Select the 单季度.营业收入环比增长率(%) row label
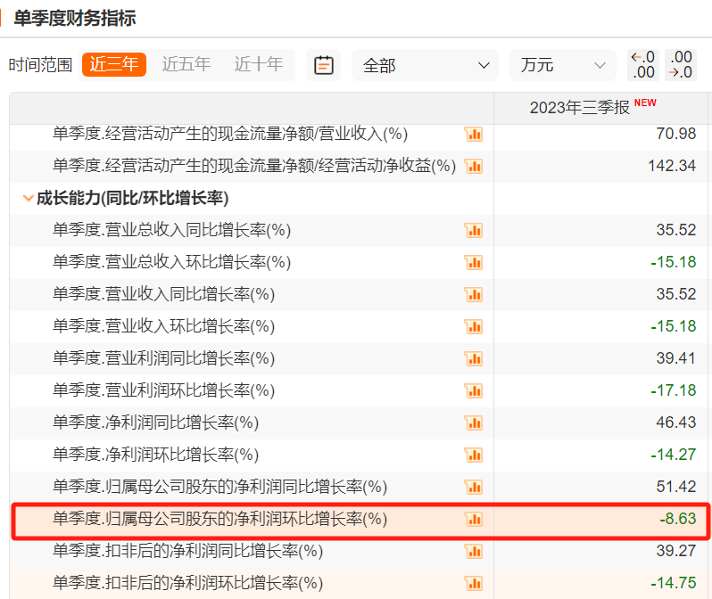Viewport: 712px width, 599px height. tap(163, 326)
